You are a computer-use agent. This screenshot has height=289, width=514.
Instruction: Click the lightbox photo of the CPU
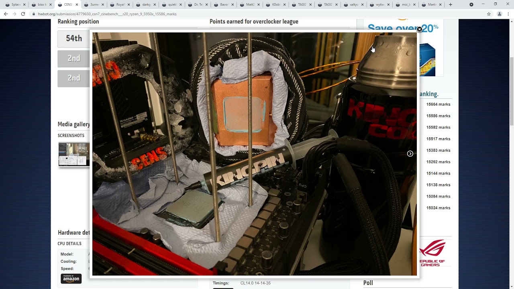click(x=255, y=154)
